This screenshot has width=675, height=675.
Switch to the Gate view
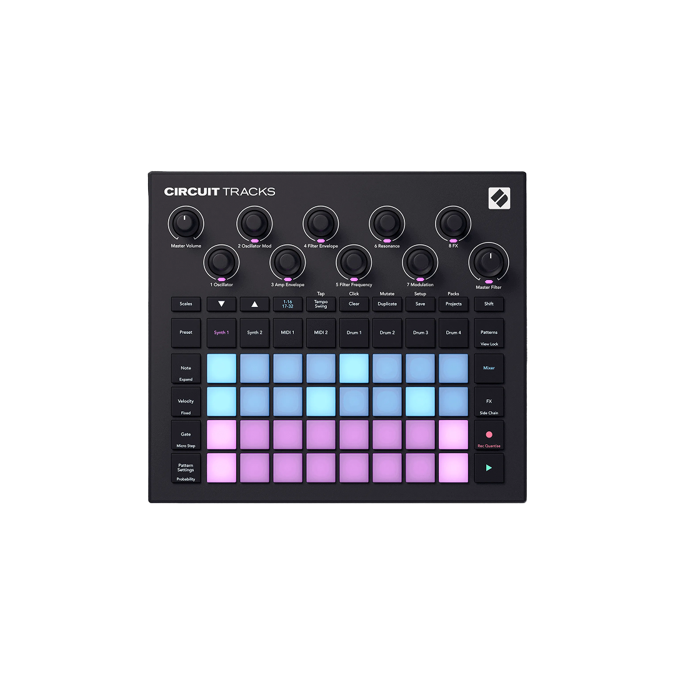click(x=186, y=434)
